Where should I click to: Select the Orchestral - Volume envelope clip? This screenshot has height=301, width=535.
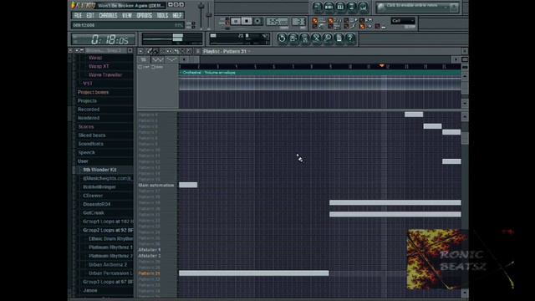320,73
